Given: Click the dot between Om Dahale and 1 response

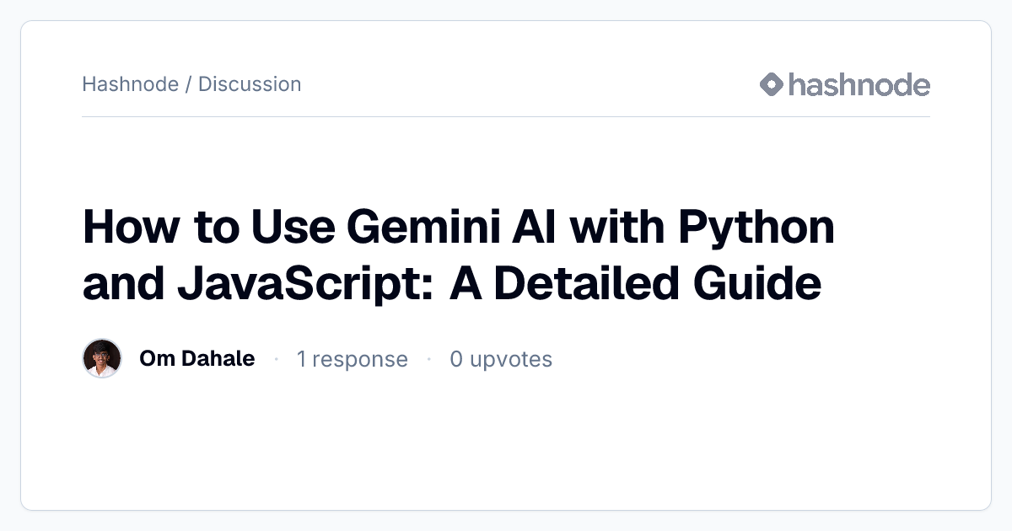Looking at the screenshot, I should pos(276,360).
